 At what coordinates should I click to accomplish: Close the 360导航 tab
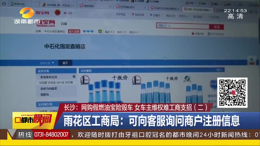pos(74,5)
